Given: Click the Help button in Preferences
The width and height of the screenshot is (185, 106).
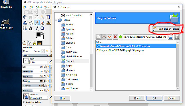Looking at the screenshot, I should [62, 98].
